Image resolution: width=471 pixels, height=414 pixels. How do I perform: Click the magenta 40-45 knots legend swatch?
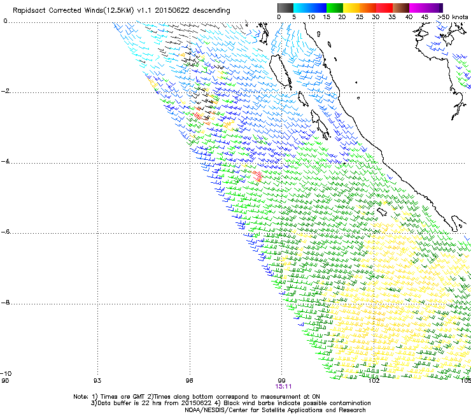point(418,8)
